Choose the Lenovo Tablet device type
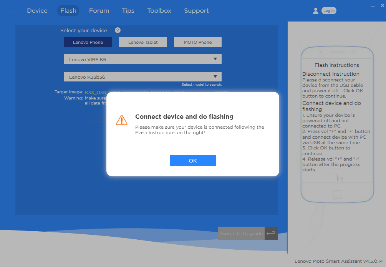This screenshot has height=267, width=386. [143, 42]
